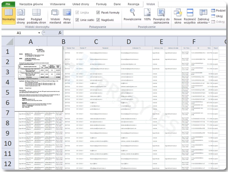Screen dimensions: 228x172
Task: Click the Ukryj window button
Action: click(x=217, y=16)
